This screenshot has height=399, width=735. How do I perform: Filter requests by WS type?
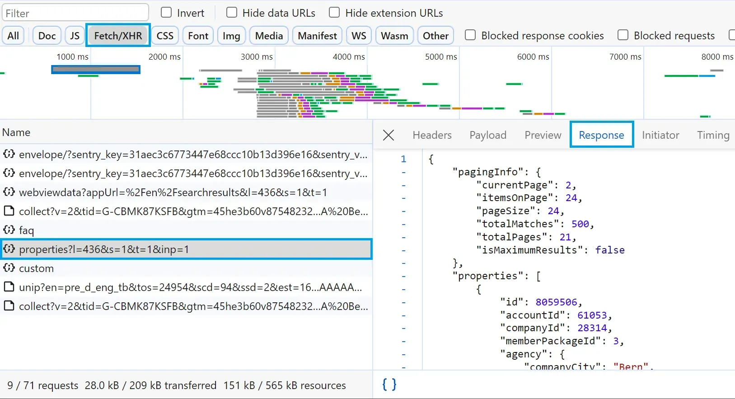[359, 36]
